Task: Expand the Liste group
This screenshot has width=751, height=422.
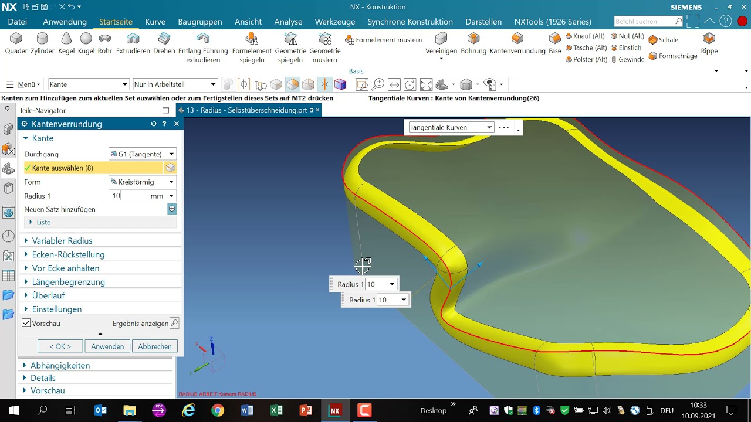Action: click(100, 222)
